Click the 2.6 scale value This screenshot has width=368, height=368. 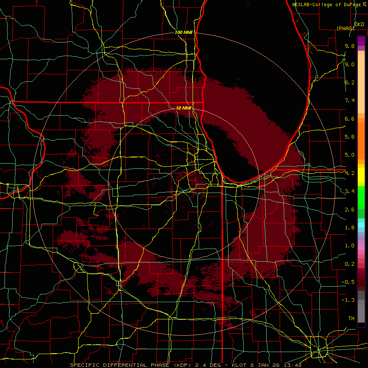click(350, 210)
